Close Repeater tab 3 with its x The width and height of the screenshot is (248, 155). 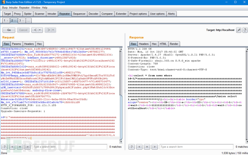coord(23,21)
